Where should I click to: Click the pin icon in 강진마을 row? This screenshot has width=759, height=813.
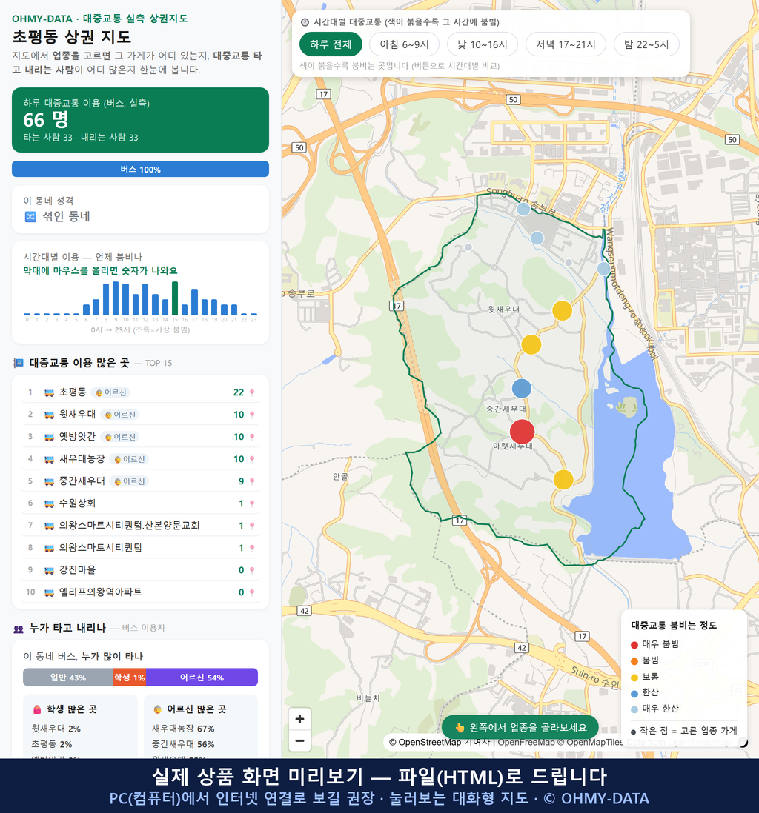(x=252, y=570)
